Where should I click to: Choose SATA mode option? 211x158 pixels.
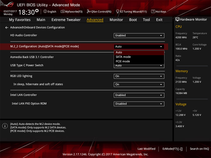point(139,57)
